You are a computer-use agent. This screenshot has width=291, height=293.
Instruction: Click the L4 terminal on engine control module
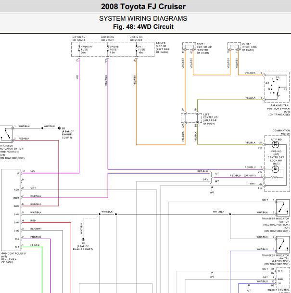(x=279, y=283)
